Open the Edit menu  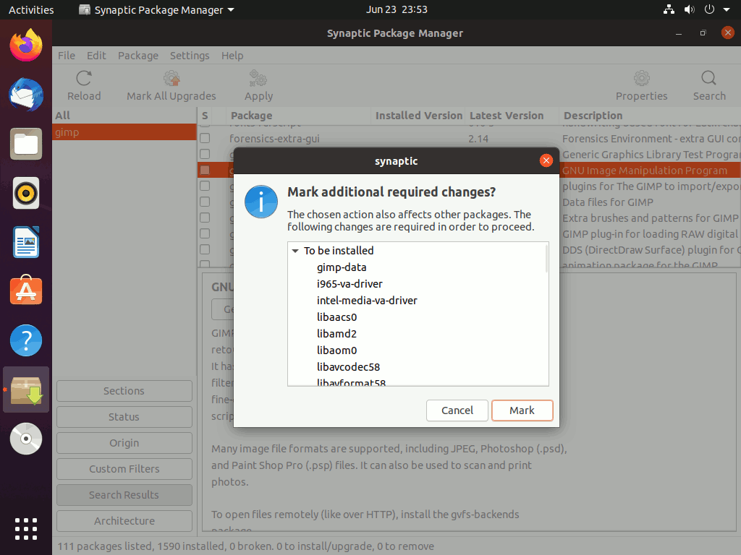point(96,55)
